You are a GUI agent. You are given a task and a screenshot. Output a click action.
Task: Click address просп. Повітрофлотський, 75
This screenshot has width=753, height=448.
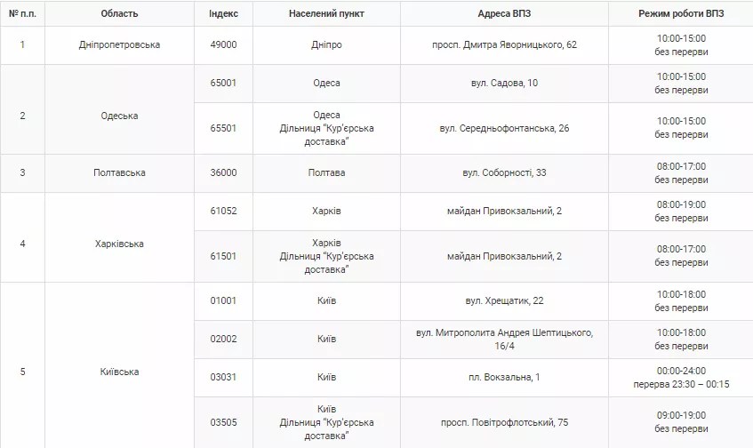[504, 422]
